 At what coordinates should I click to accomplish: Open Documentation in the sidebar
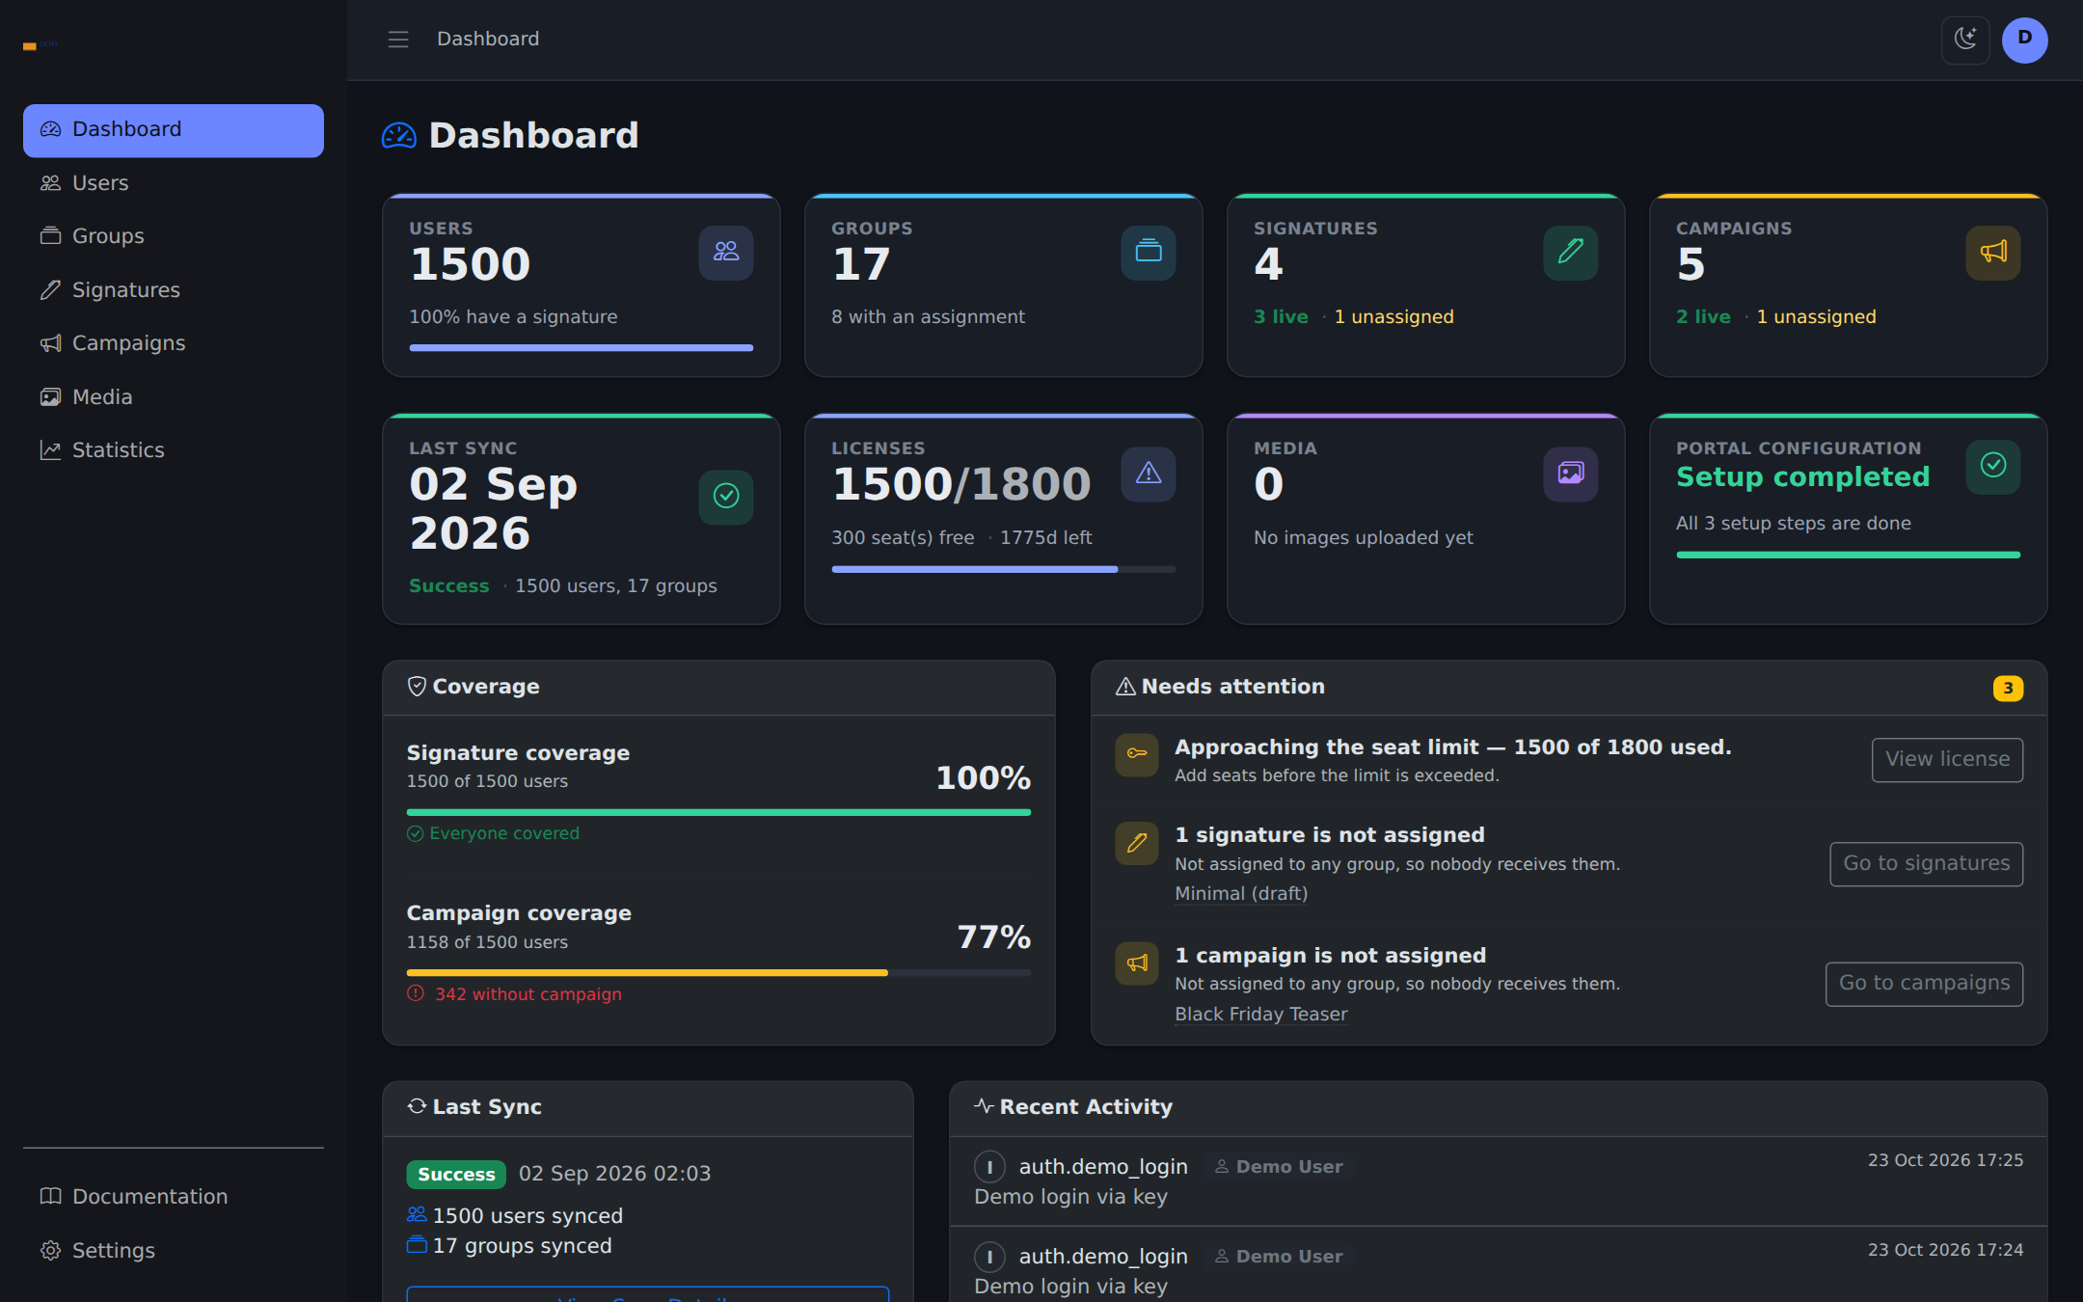point(174,1197)
